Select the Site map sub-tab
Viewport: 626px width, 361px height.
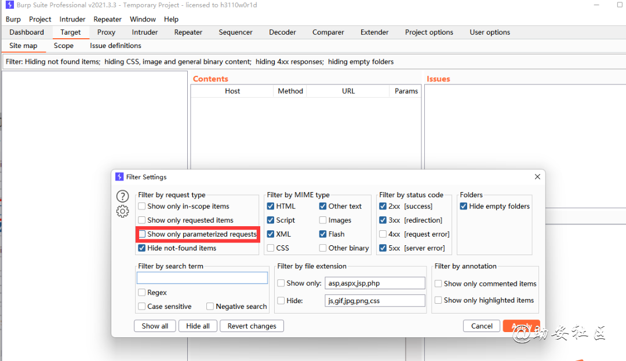tap(23, 46)
